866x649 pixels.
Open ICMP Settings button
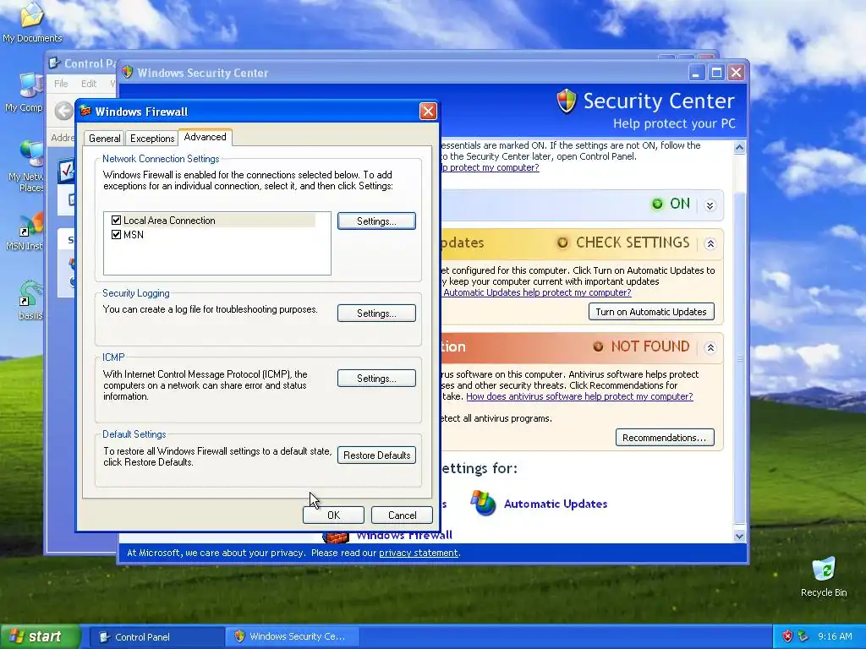point(376,378)
